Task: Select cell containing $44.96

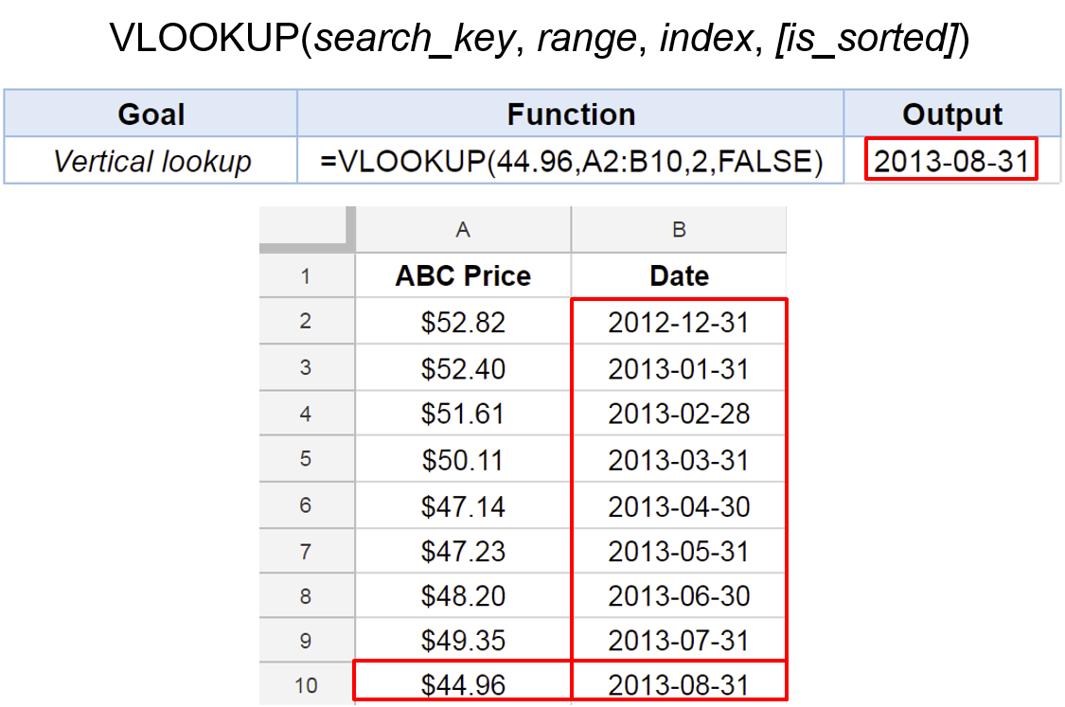Action: click(x=463, y=681)
